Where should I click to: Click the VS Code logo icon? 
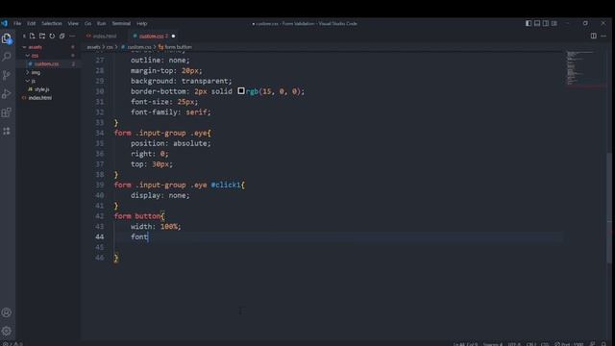[4, 23]
